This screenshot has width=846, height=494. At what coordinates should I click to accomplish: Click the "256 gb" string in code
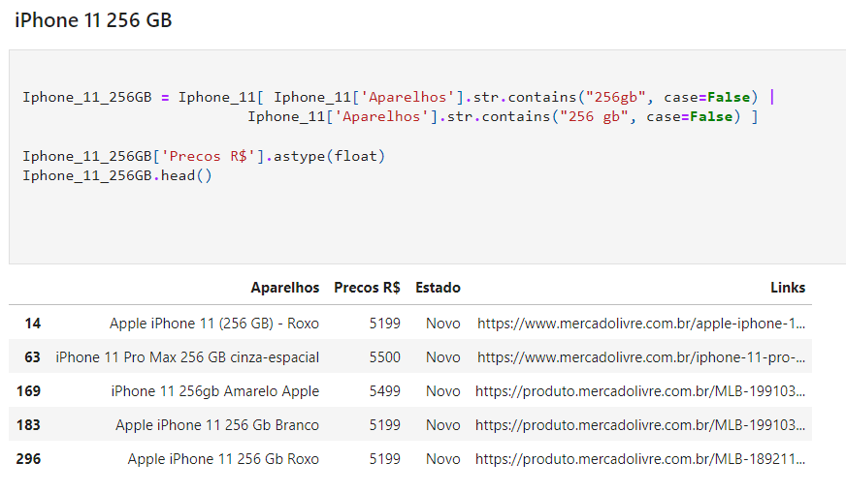click(x=594, y=117)
